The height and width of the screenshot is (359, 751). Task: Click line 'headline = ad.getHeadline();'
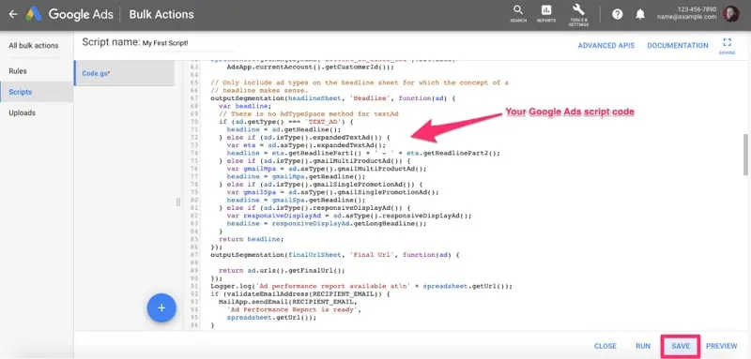284,129
